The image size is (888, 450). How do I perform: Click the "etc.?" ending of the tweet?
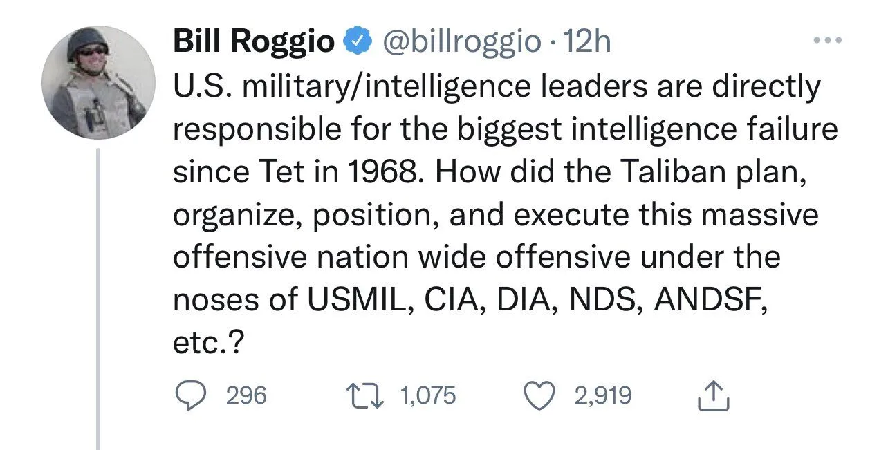click(x=207, y=341)
